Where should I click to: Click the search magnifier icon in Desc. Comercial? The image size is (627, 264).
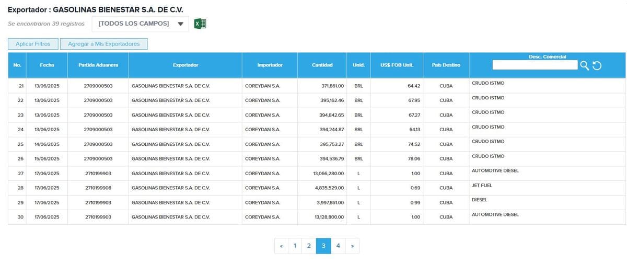pos(585,65)
